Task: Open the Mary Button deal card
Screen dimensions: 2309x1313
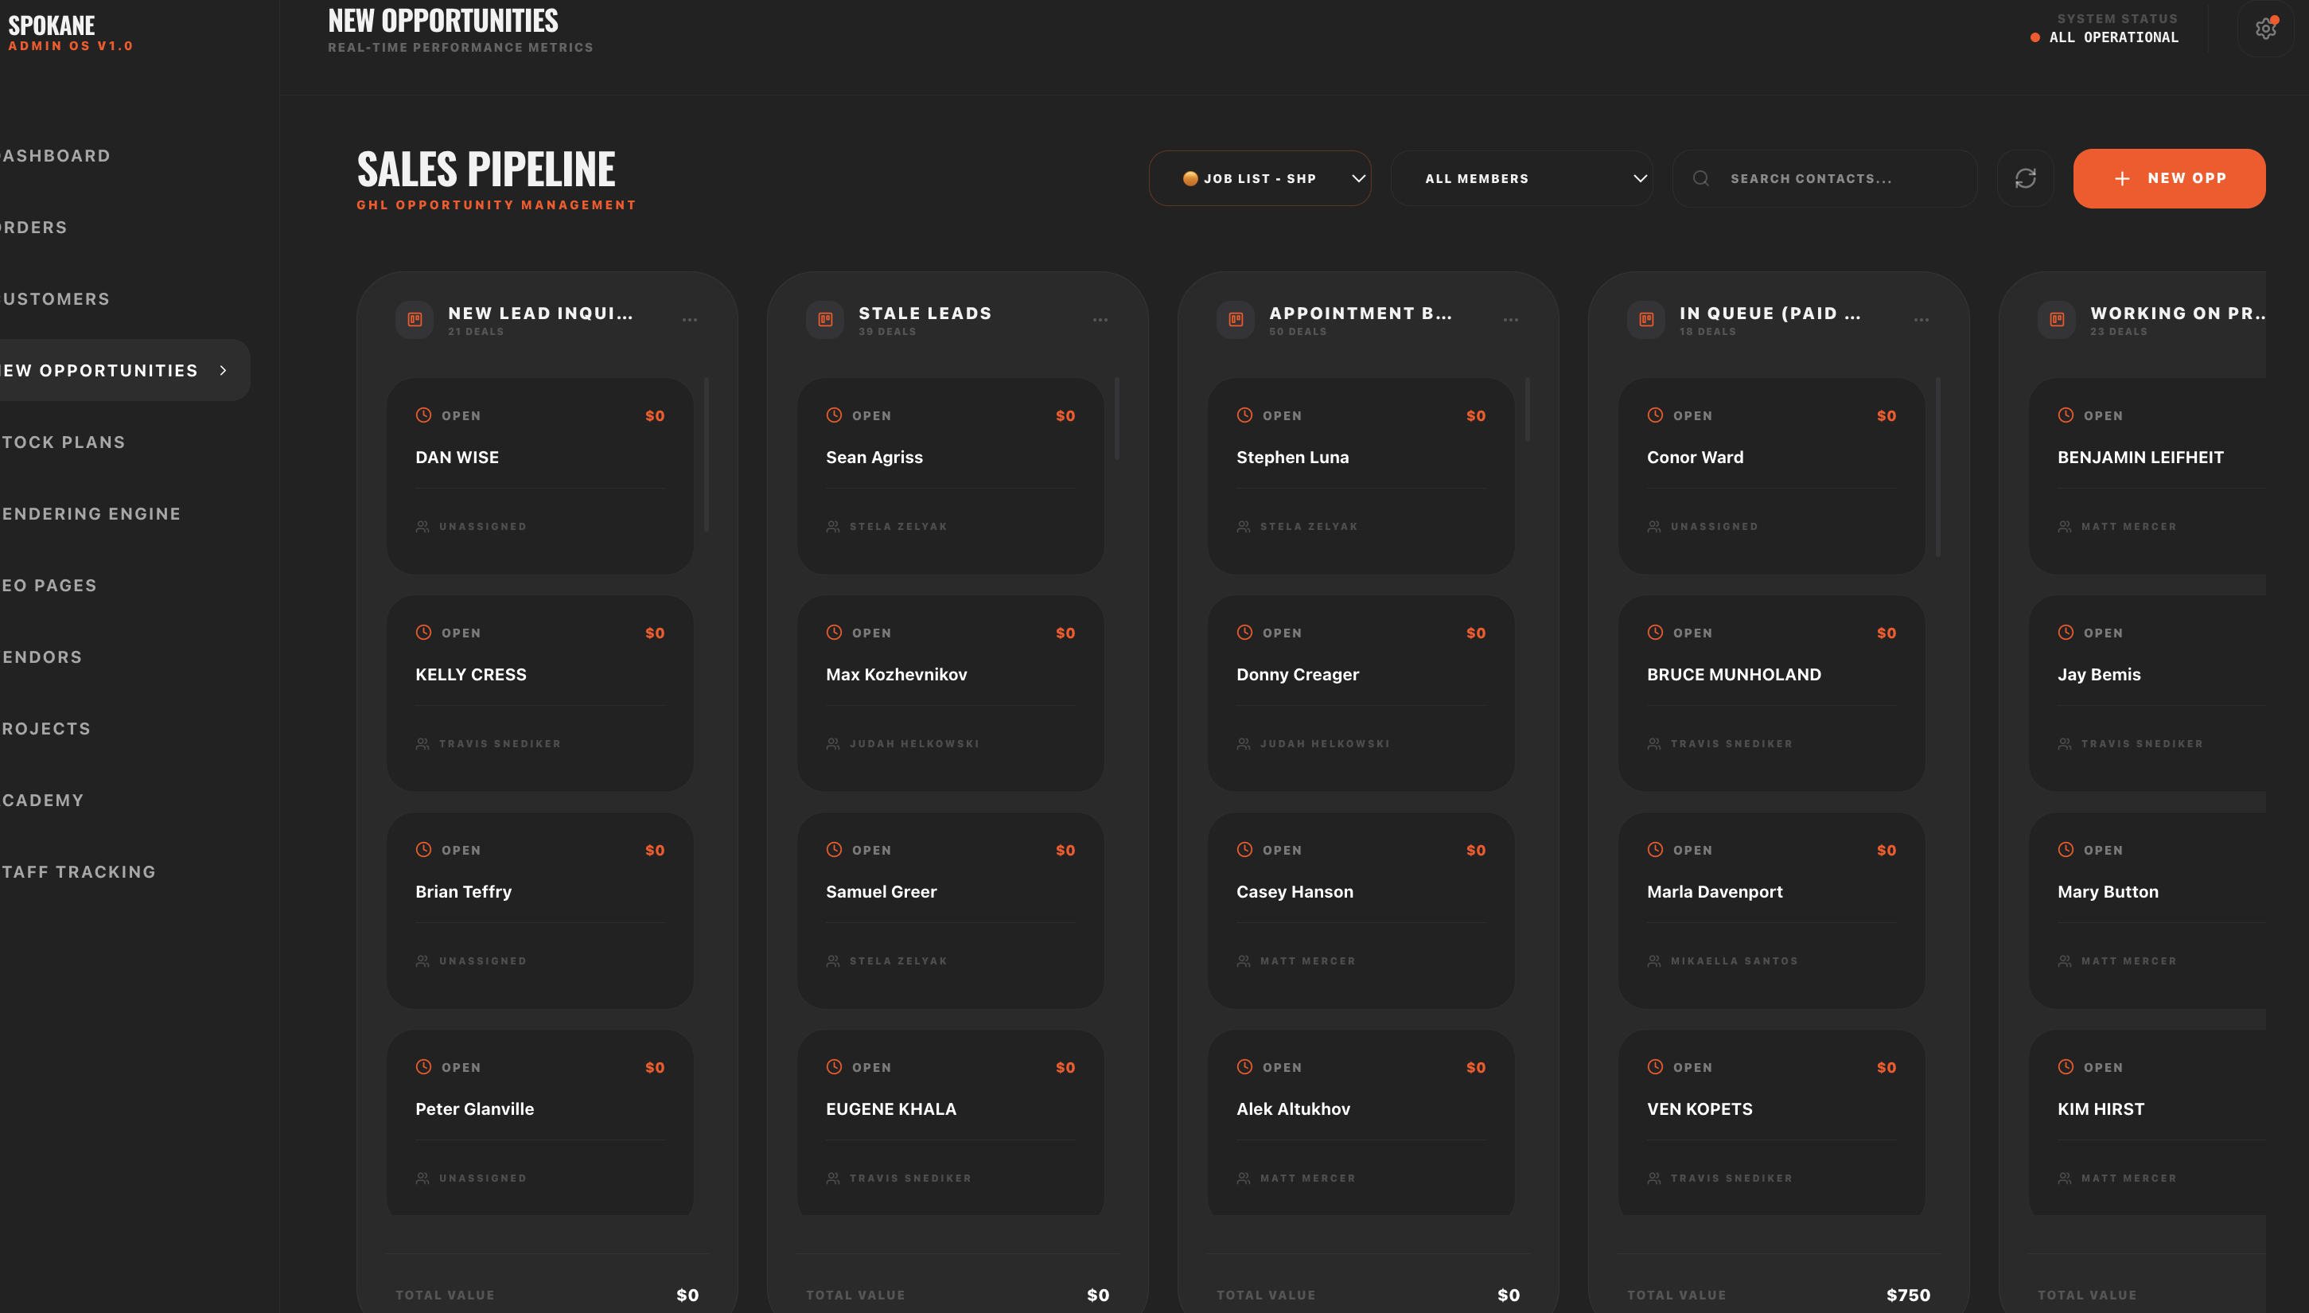Action: click(2147, 911)
